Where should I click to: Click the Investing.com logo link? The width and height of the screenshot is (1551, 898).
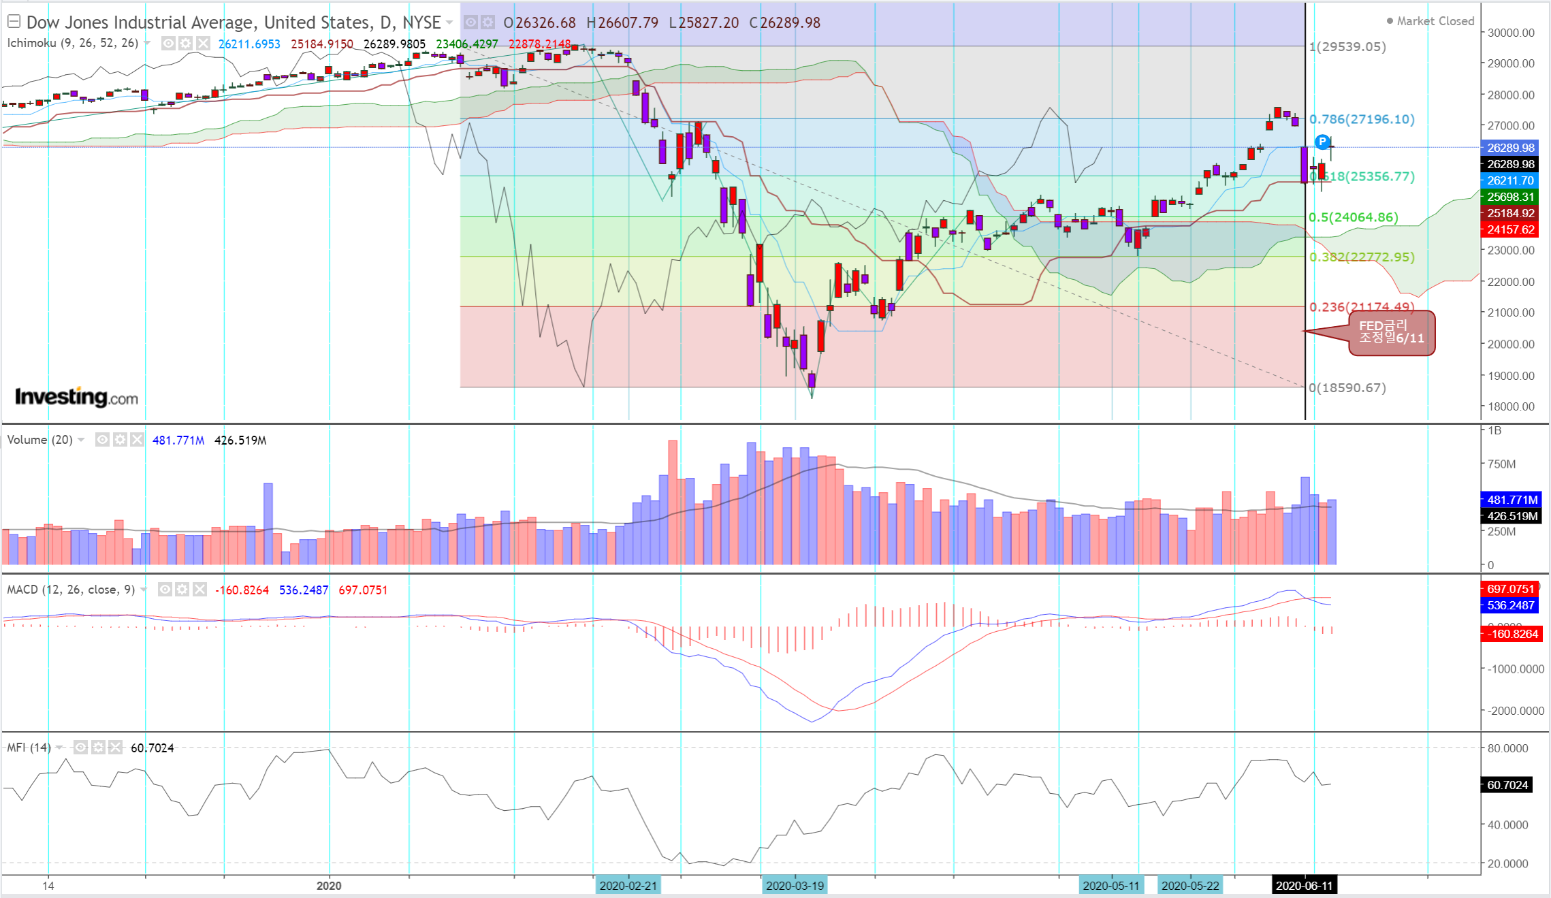point(76,397)
